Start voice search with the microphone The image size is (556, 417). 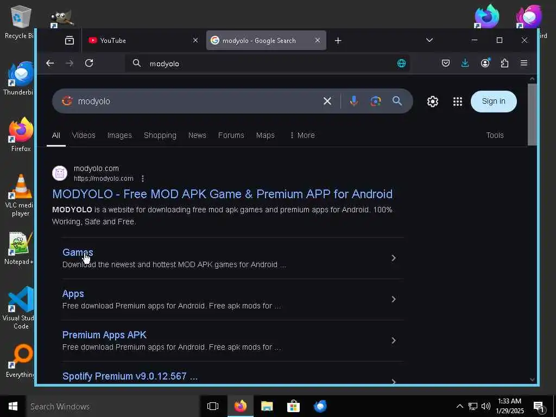click(353, 102)
